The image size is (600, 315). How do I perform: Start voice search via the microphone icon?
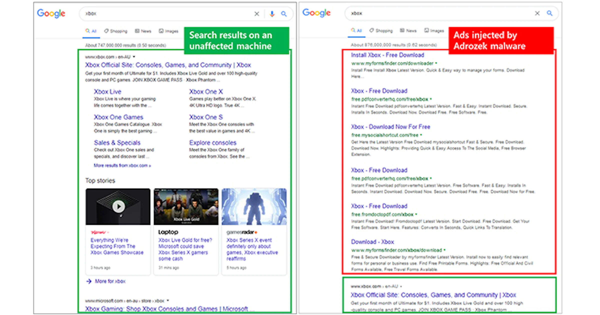click(x=272, y=14)
